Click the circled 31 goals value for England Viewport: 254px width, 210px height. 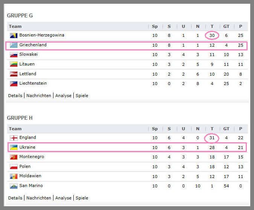click(x=212, y=138)
